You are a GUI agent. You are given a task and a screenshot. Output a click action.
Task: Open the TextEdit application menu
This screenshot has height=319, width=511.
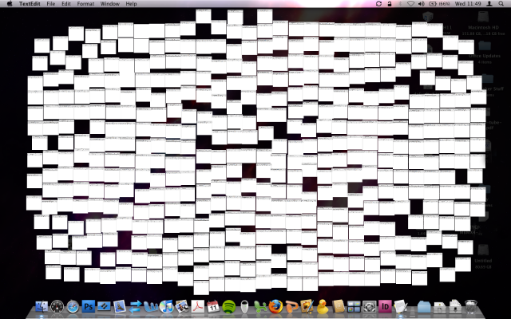tap(30, 4)
